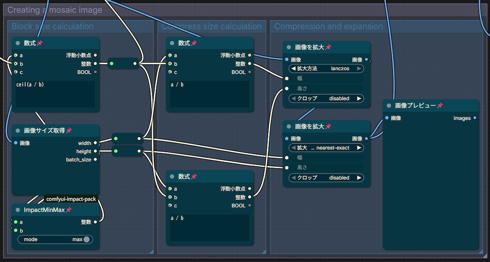Collapse the ceil(a / b) 数式 node via its title dot
490x262 pixels.
(x=18, y=43)
